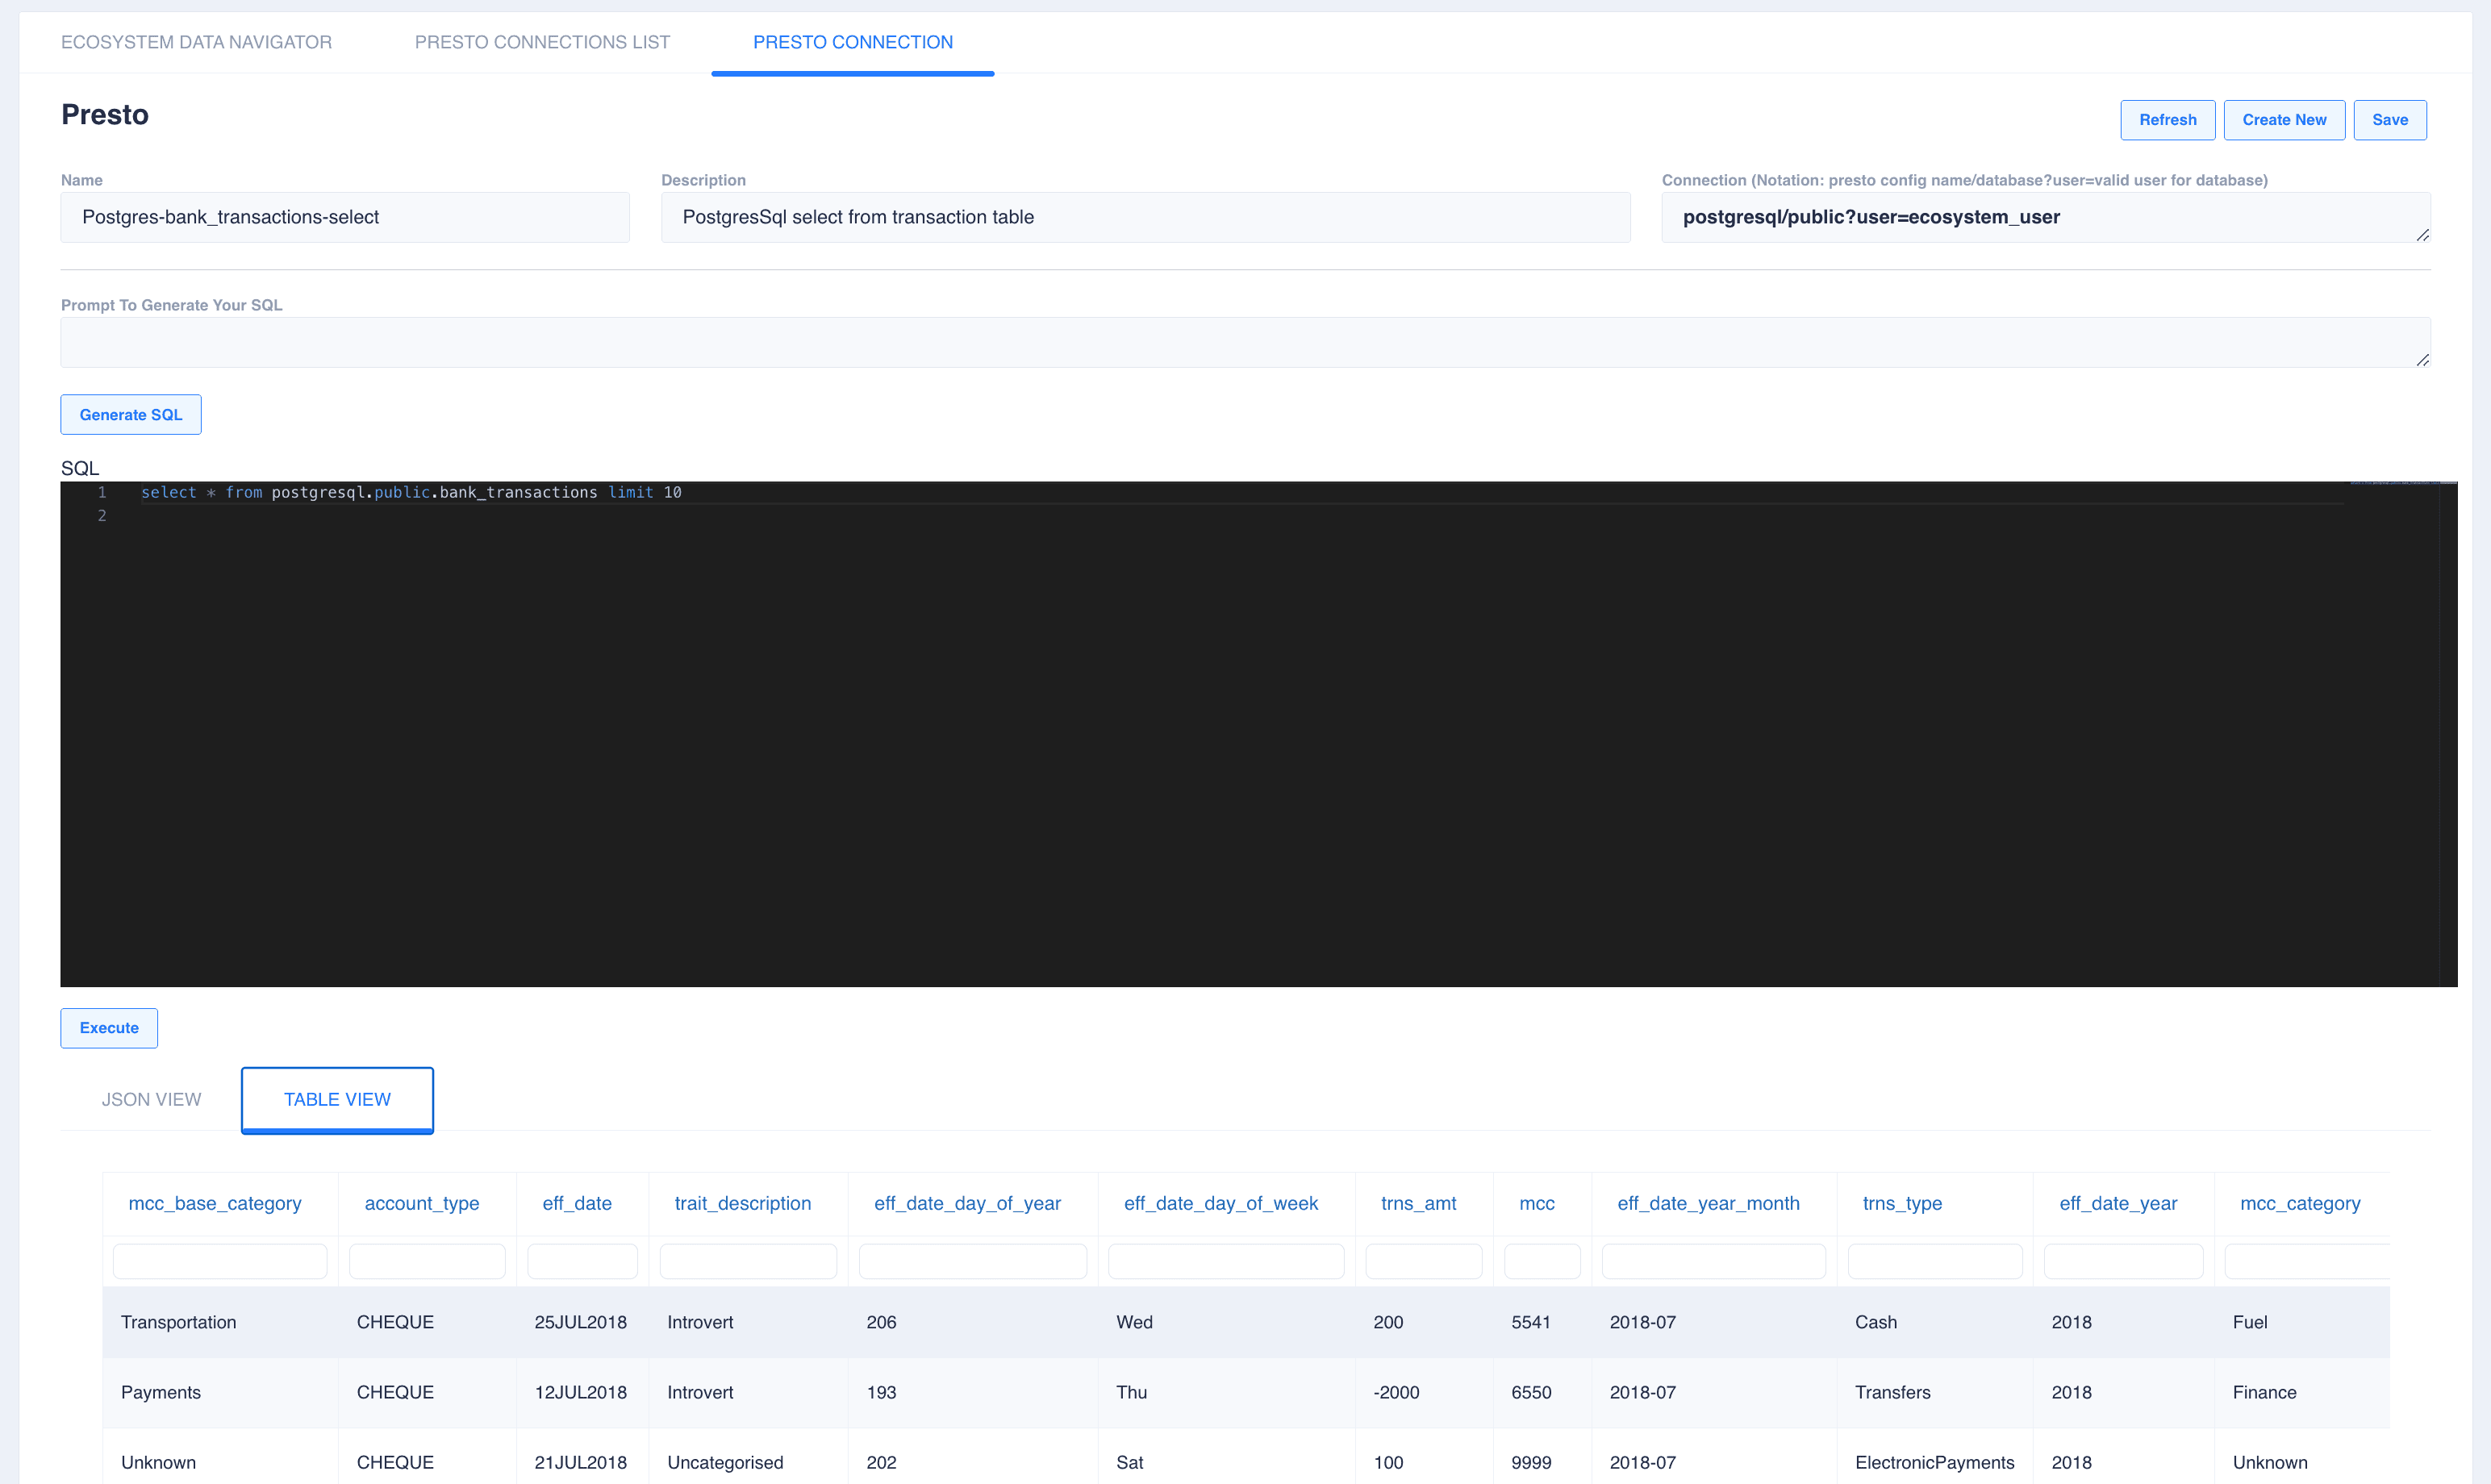The width and height of the screenshot is (2491, 1484).
Task: Click the 12JUL2018 date cell
Action: tap(581, 1392)
